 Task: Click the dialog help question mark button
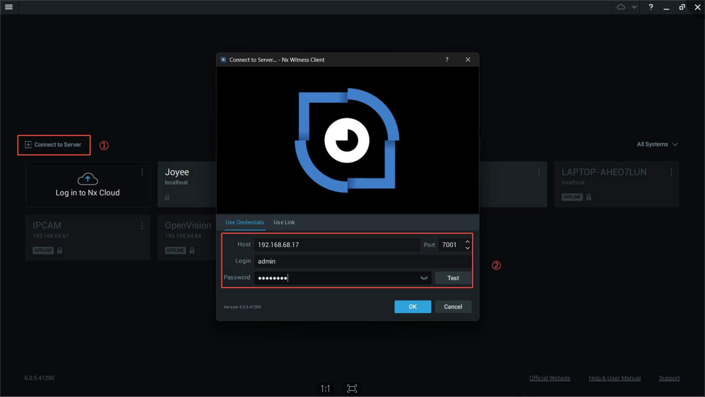[447, 60]
